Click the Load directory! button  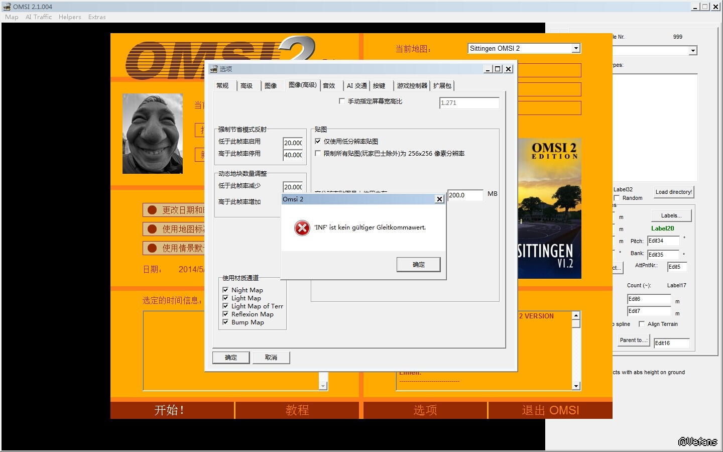[x=674, y=192]
